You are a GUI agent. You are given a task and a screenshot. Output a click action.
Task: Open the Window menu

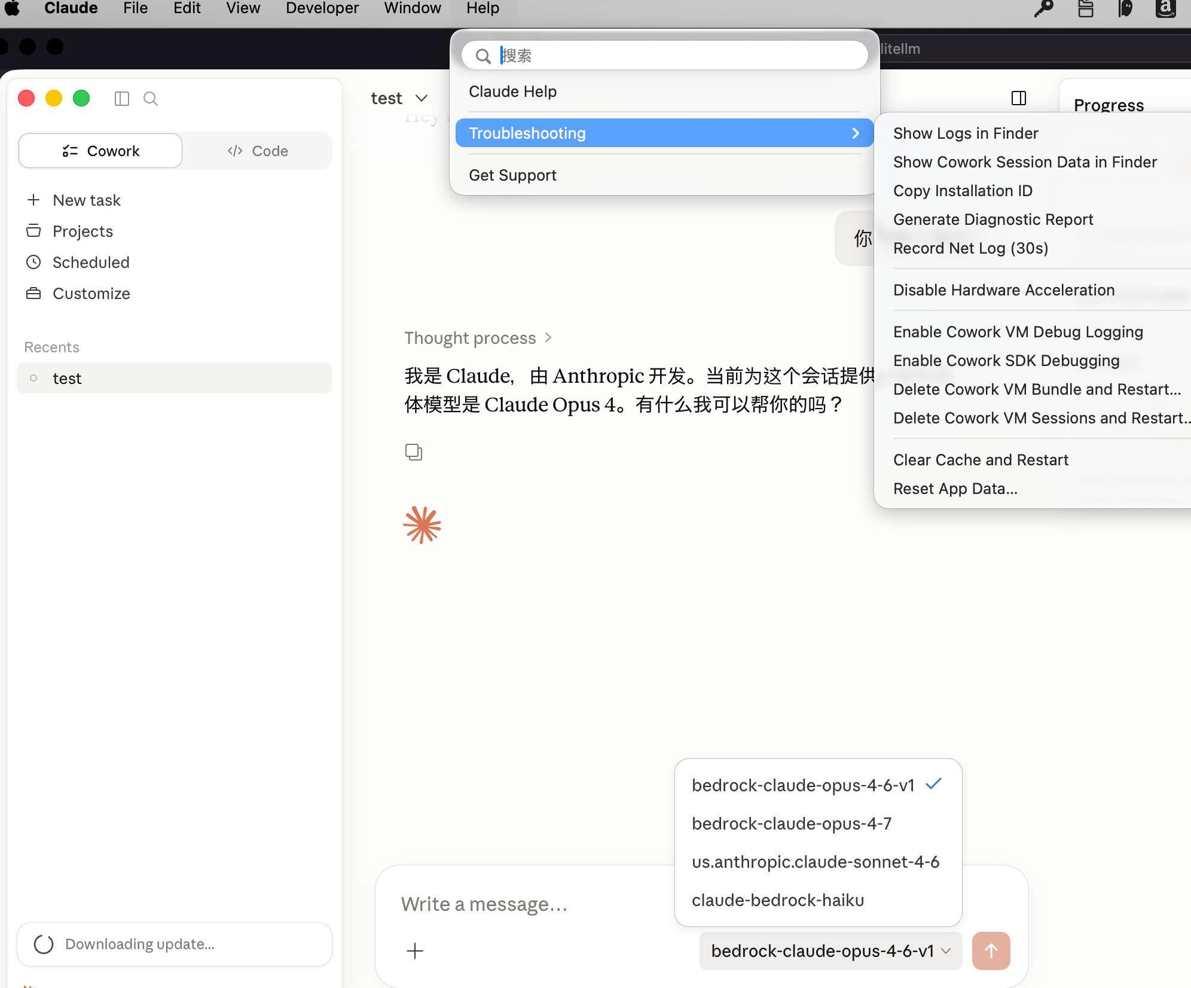coord(412,8)
